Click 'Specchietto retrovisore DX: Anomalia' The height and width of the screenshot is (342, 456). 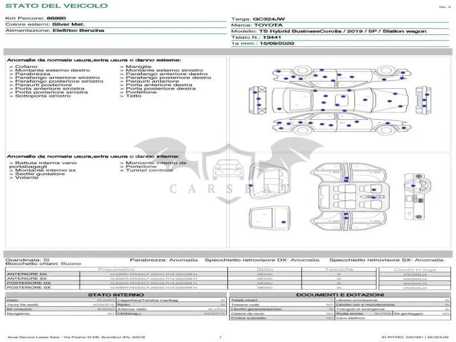262,260
